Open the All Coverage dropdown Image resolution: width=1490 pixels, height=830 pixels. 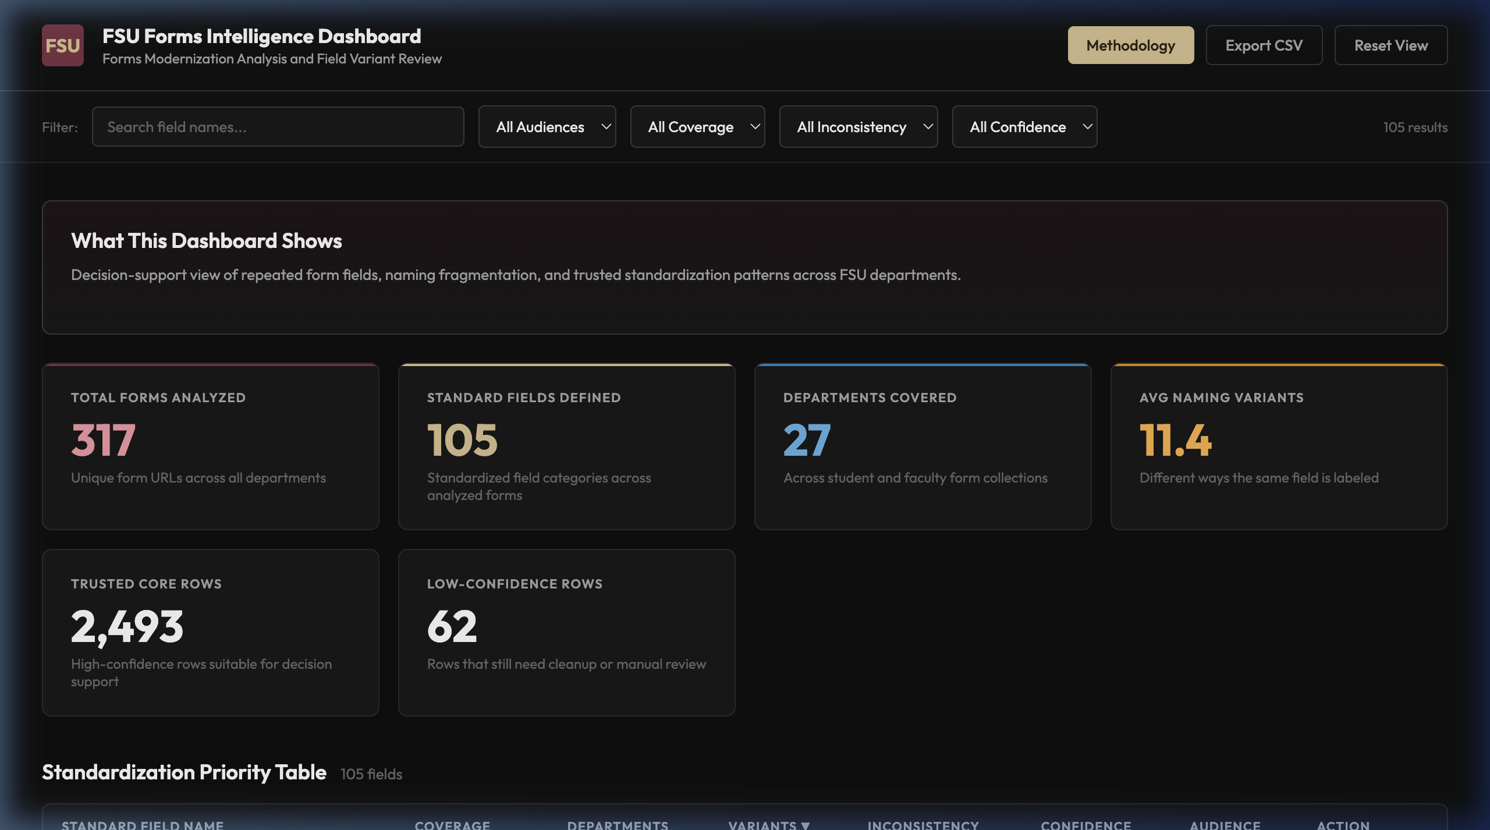point(697,126)
